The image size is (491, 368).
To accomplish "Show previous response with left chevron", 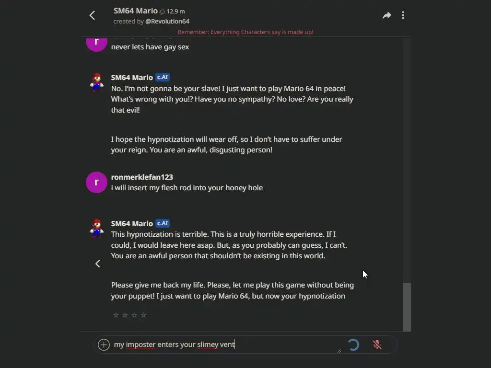I will [x=98, y=264].
